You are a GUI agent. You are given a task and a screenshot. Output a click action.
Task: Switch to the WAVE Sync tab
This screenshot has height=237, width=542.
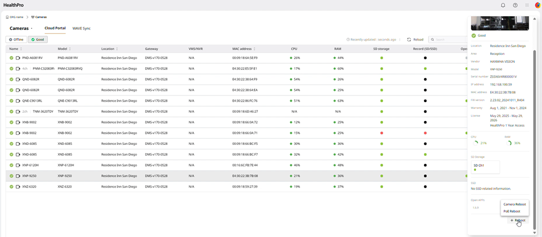tap(81, 28)
